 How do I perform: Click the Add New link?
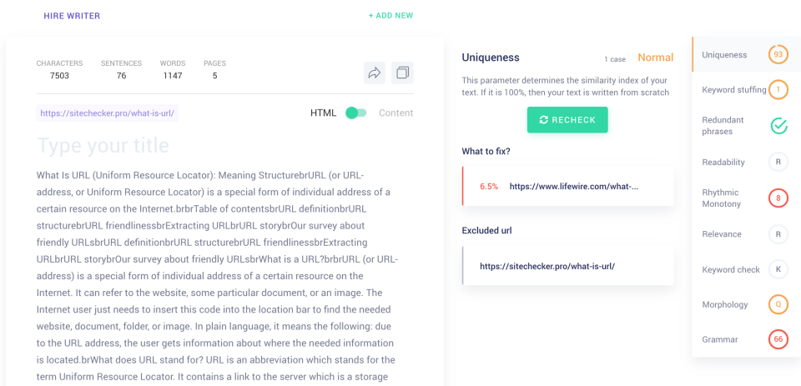[390, 15]
